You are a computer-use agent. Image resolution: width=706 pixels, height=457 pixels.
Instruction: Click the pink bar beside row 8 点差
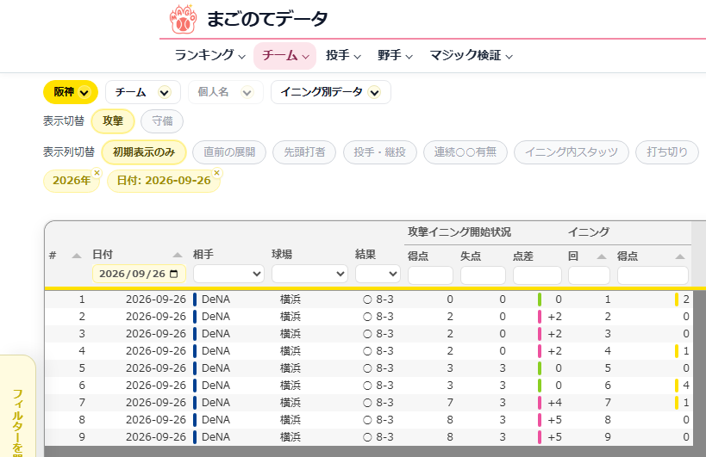(x=540, y=420)
